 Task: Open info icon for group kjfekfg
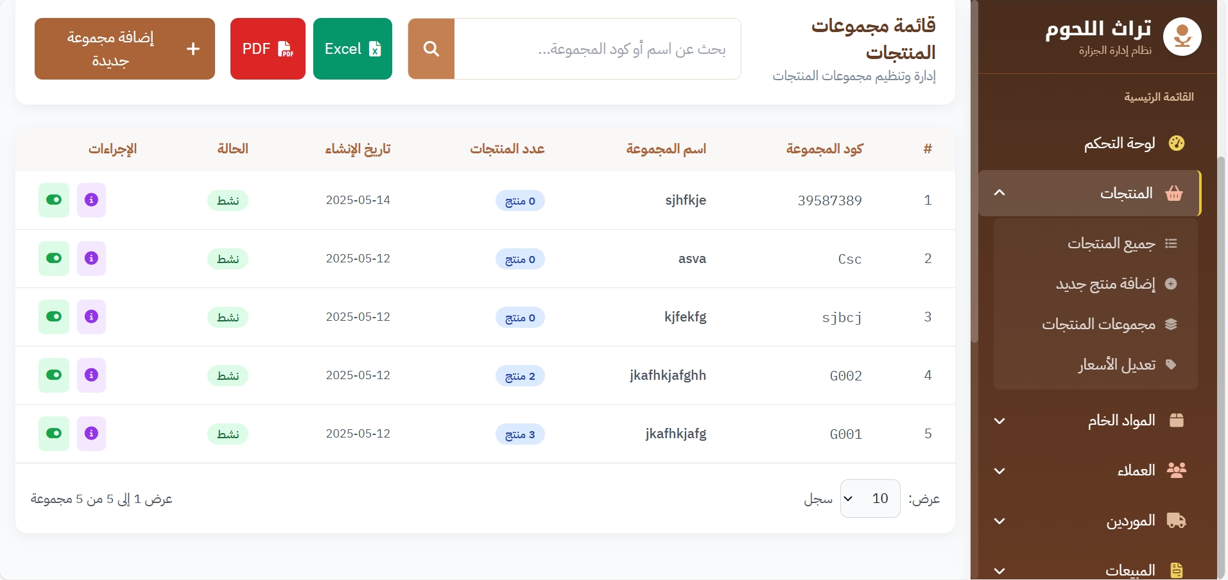tap(91, 317)
